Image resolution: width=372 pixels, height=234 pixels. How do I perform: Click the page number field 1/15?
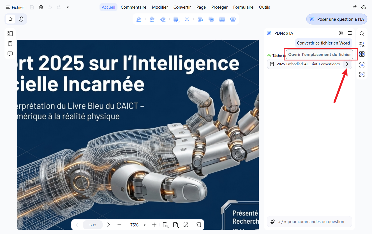(93, 225)
